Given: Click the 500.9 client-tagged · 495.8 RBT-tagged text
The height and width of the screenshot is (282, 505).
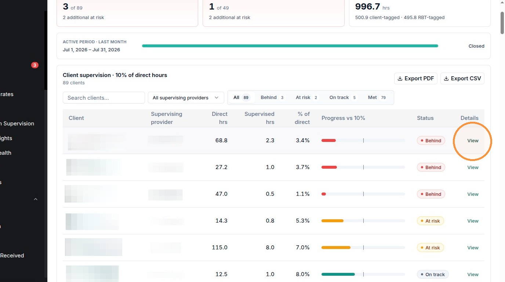Looking at the screenshot, I should (x=400, y=18).
